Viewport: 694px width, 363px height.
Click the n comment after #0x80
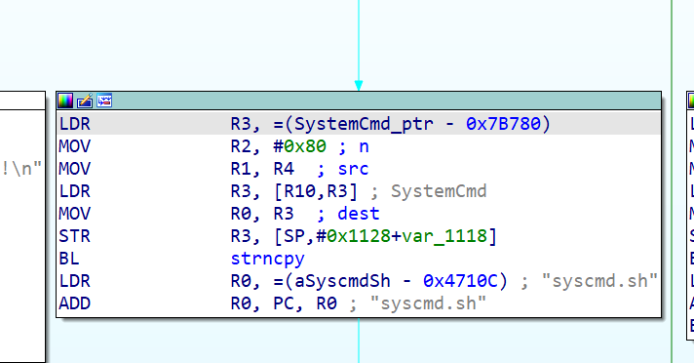click(x=364, y=146)
